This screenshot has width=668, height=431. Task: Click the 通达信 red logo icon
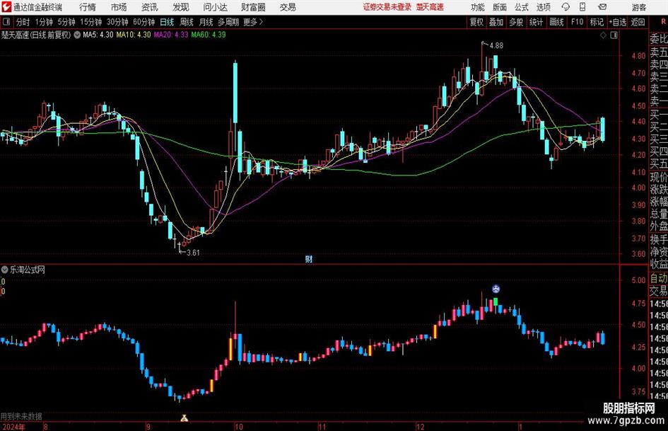tap(6, 7)
